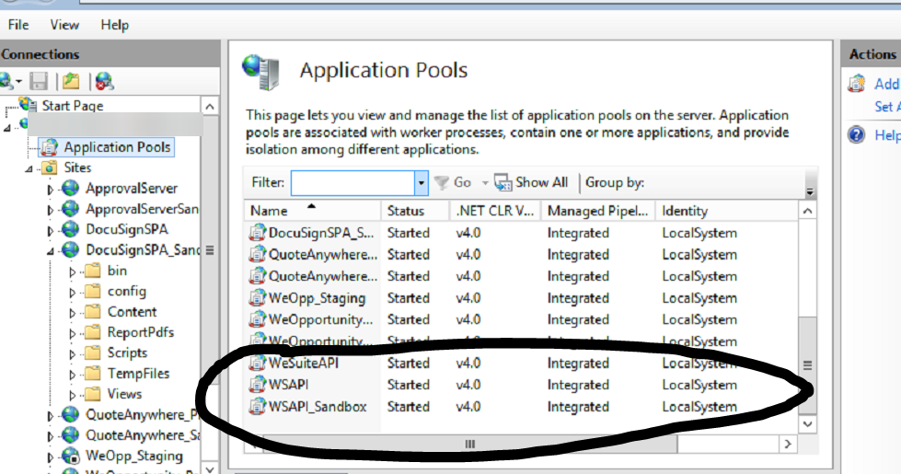Click the Show All button
Viewport: 901px width, 474px height.
531,183
